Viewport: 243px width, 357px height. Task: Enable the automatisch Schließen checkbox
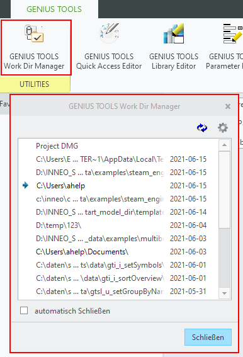[x=24, y=310]
